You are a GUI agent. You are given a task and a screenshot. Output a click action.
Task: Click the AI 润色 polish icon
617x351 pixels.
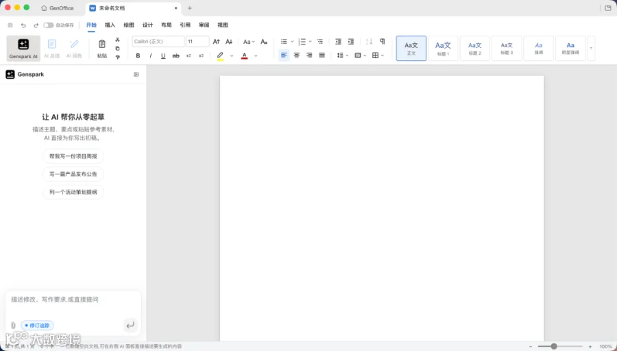click(x=74, y=44)
